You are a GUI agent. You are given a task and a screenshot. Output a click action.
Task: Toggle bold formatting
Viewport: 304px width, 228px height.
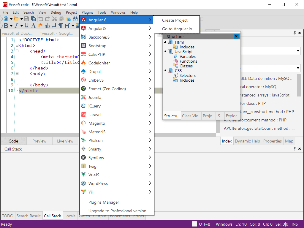tap(6, 26)
